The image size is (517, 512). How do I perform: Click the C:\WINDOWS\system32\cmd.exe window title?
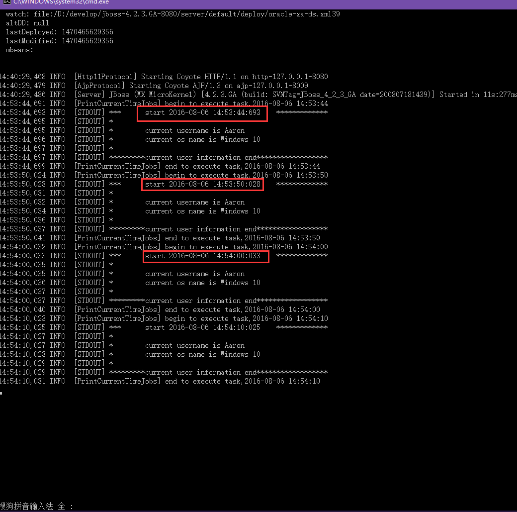click(x=61, y=2)
